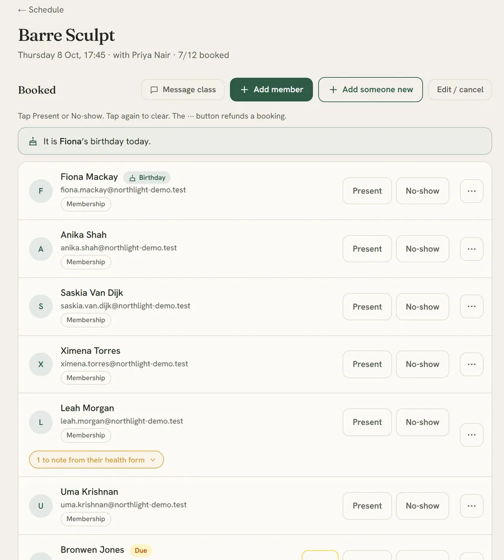Click the class date and booking details line
The image size is (504, 560).
click(124, 55)
